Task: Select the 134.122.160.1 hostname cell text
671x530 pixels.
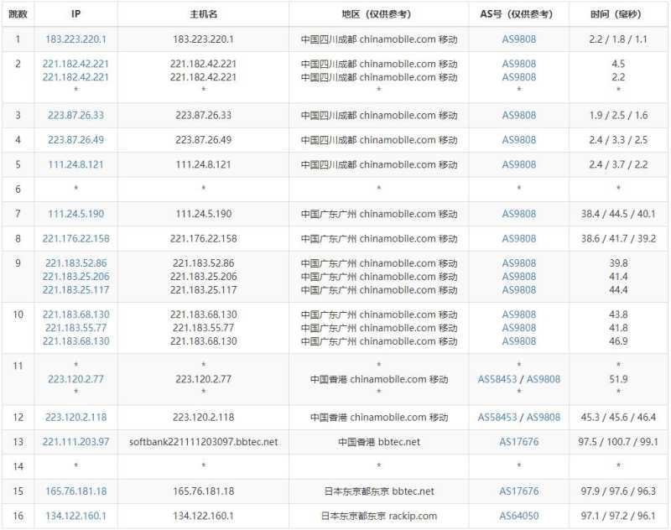Action: 203,516
